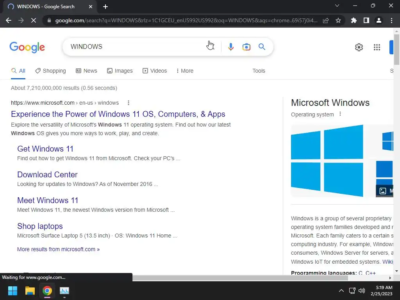Open the Meet Windows 11 link
This screenshot has height=300, width=400.
coord(47,200)
